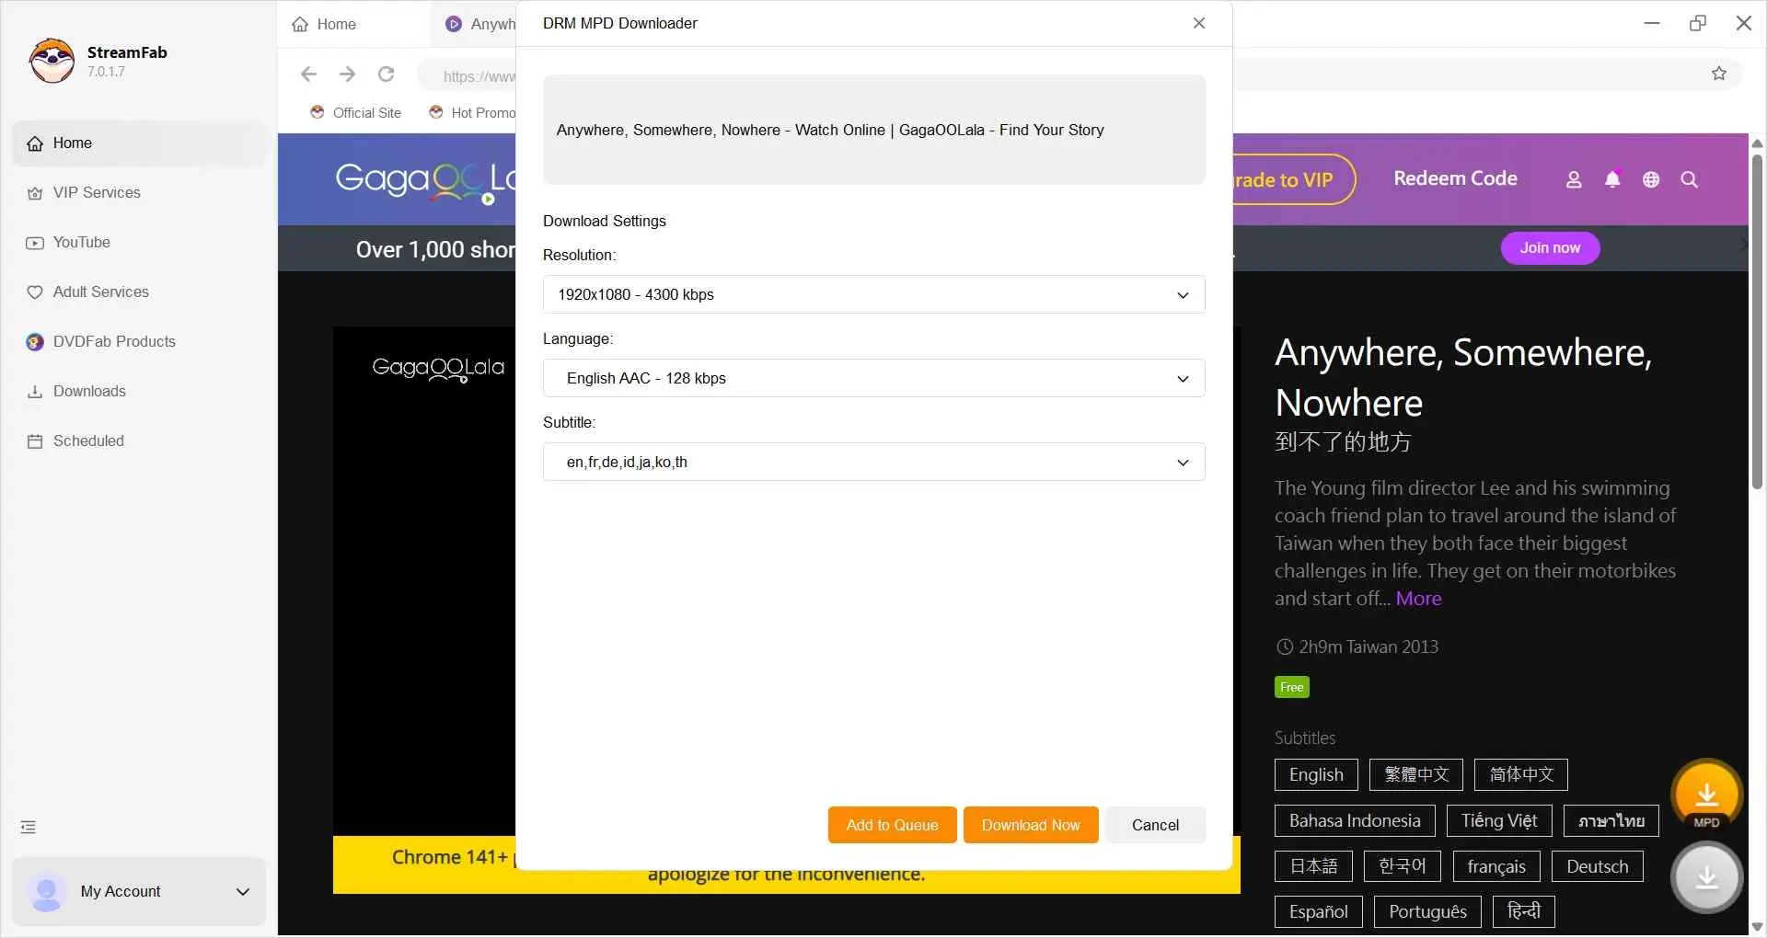Click the More link in description

1418,599
